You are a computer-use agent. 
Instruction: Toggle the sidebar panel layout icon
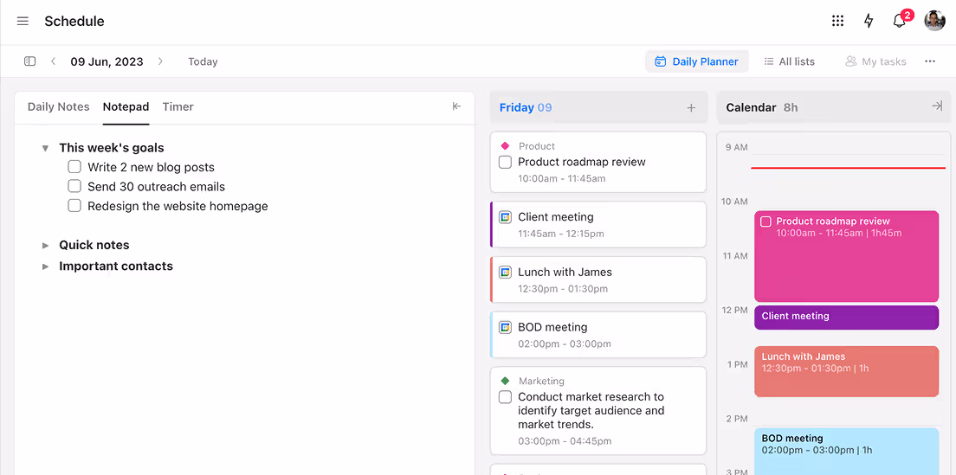pyautogui.click(x=29, y=61)
